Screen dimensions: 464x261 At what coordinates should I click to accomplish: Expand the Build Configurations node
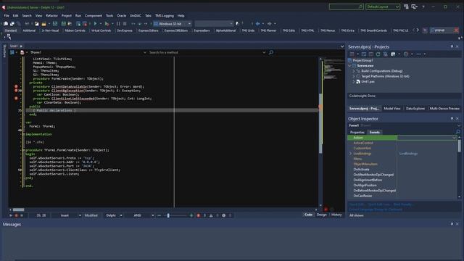click(353, 71)
